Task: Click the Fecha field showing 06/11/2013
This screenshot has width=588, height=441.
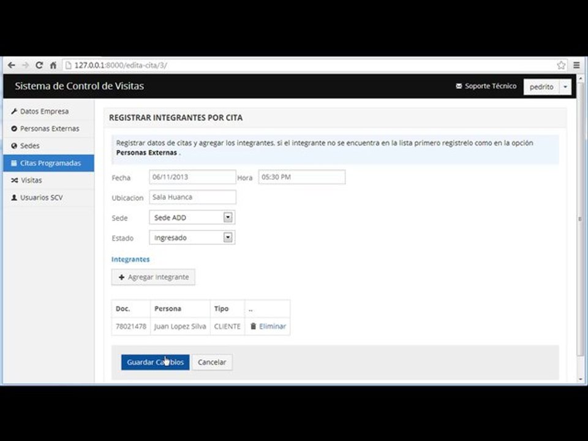Action: (x=192, y=177)
